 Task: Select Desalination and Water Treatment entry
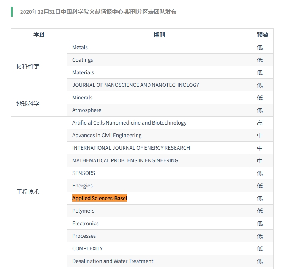click(113, 261)
